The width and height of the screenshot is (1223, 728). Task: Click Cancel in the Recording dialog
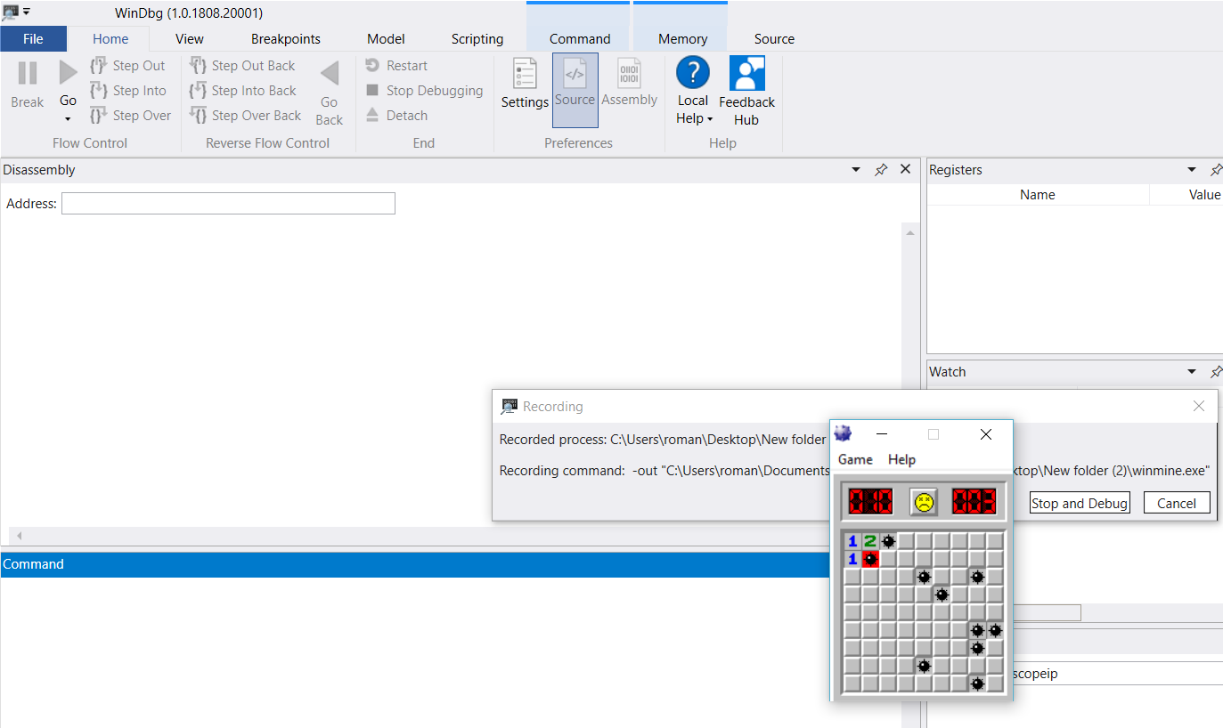pyautogui.click(x=1177, y=503)
